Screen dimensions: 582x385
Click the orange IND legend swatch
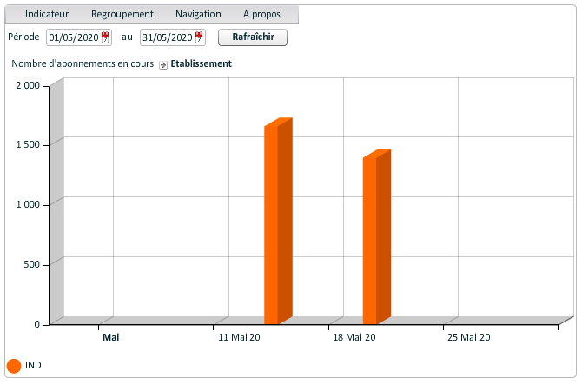(14, 366)
